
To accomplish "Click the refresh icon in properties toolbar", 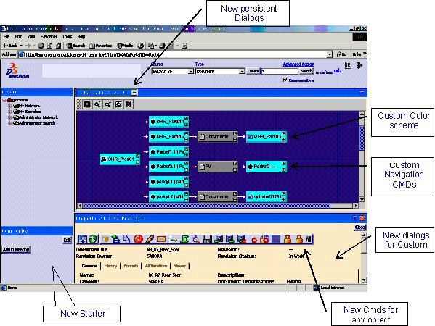I will pyautogui.click(x=94, y=239).
